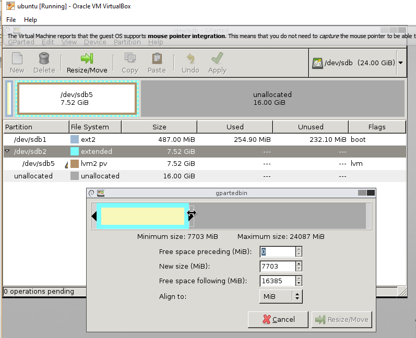Select the /dev/sdb5 partition row
The width and height of the screenshot is (416, 338).
(x=205, y=164)
